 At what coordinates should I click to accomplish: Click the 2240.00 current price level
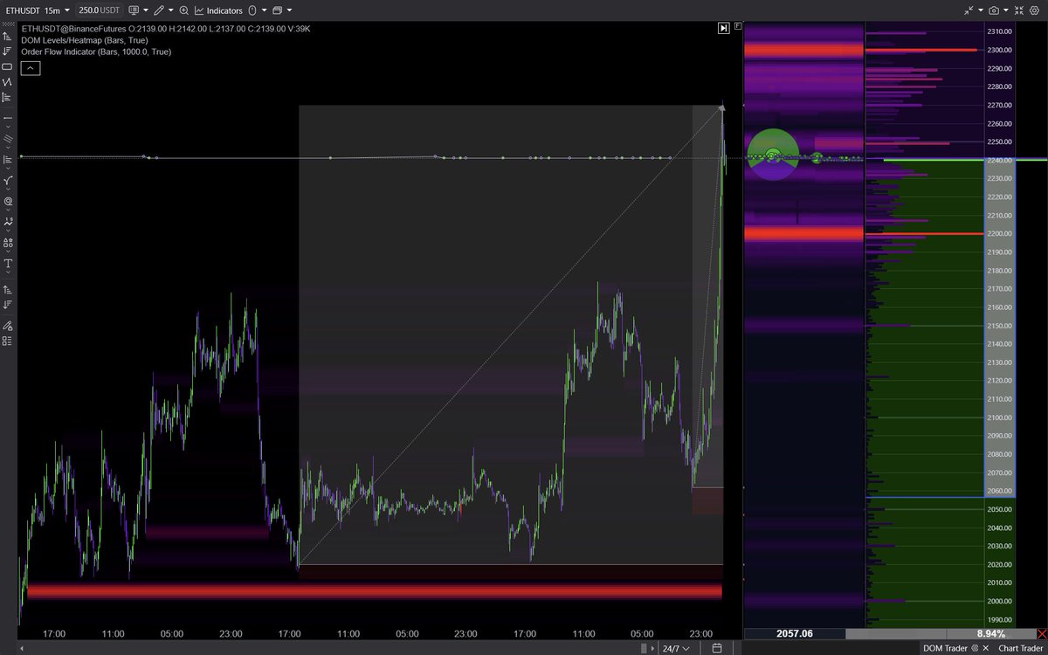[x=999, y=160]
